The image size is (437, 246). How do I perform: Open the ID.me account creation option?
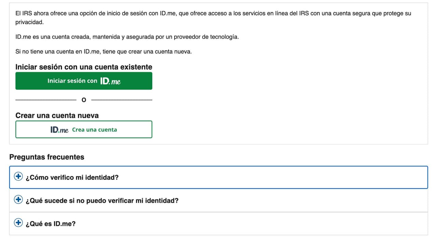pos(84,129)
